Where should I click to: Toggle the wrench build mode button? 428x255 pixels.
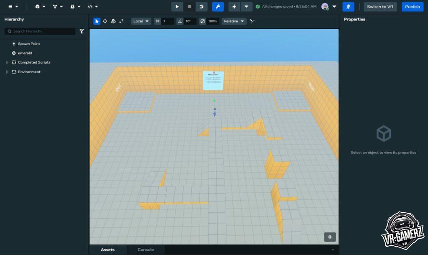pyautogui.click(x=218, y=7)
